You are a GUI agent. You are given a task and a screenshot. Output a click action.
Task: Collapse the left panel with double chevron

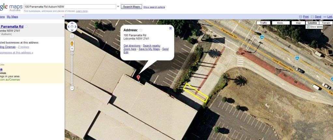tap(63, 17)
